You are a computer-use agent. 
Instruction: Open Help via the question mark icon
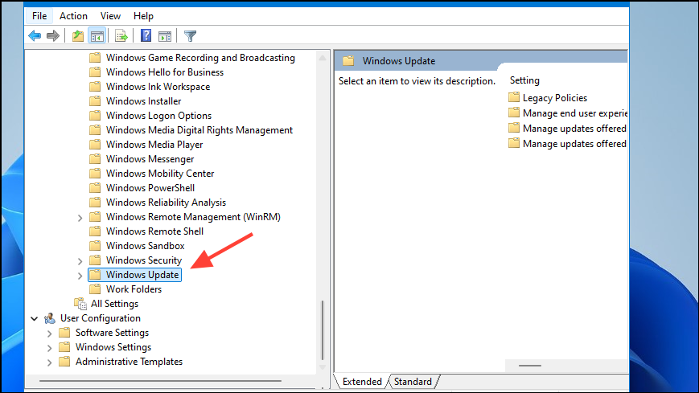146,35
